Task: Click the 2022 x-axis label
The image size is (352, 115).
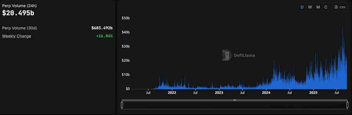Action: (x=172, y=93)
